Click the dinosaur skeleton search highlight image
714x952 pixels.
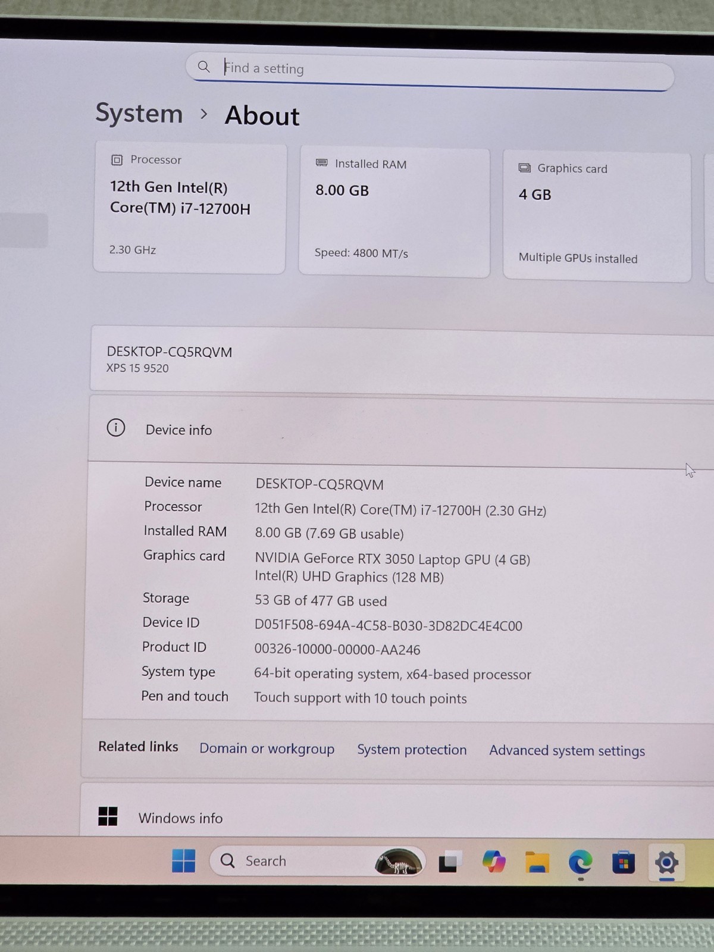click(399, 862)
